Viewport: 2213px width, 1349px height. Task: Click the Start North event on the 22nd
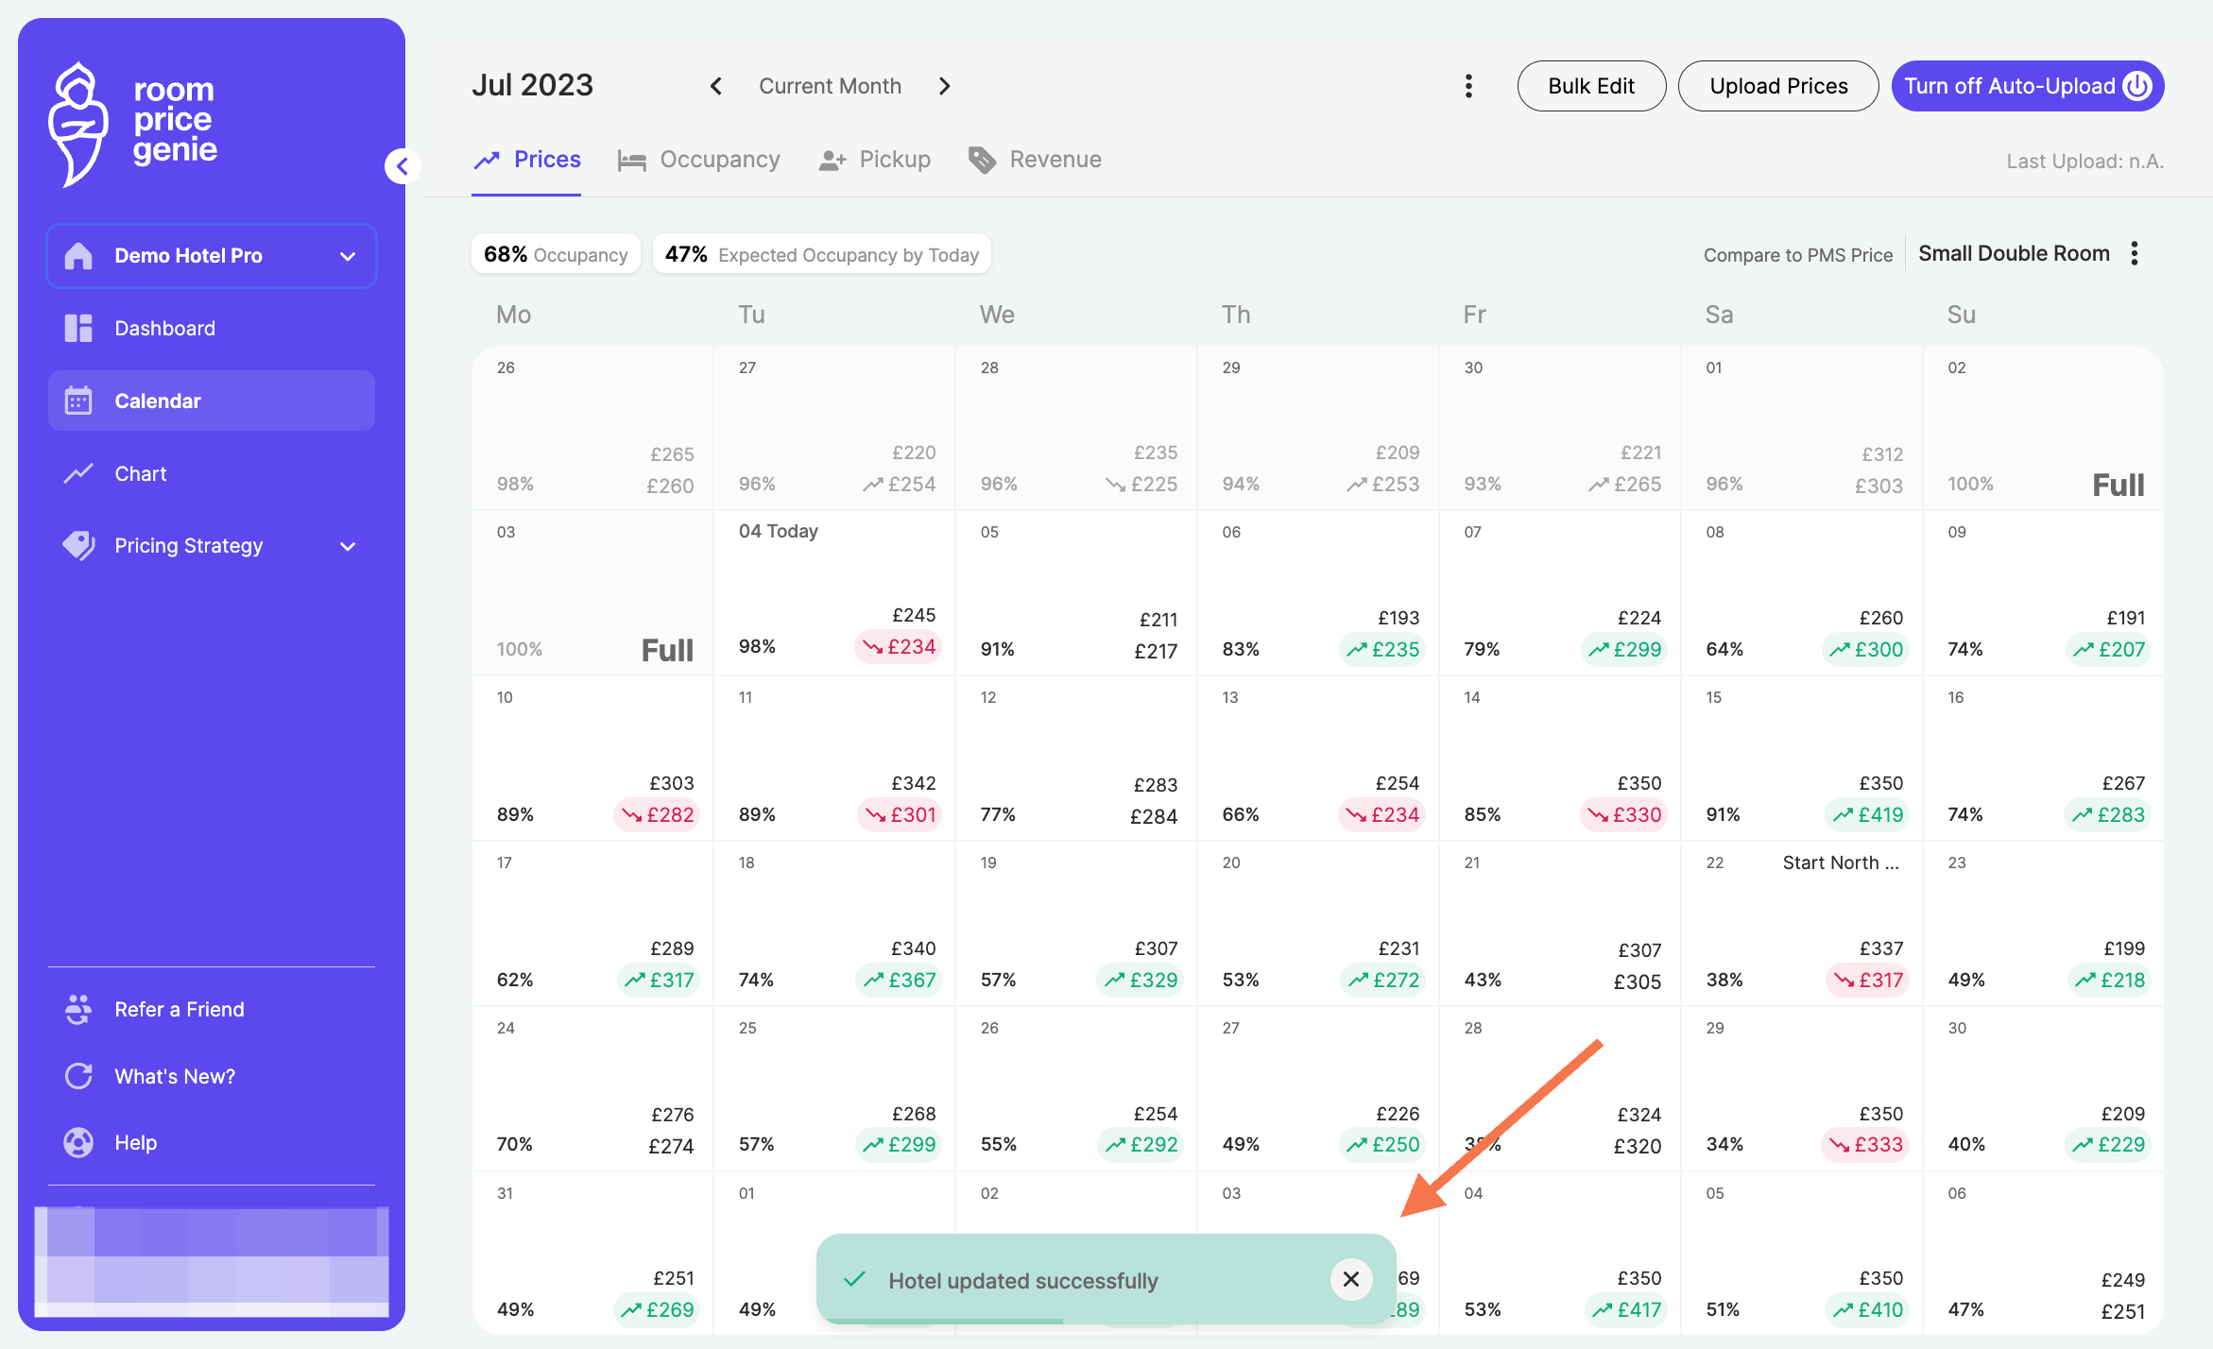tap(1841, 862)
